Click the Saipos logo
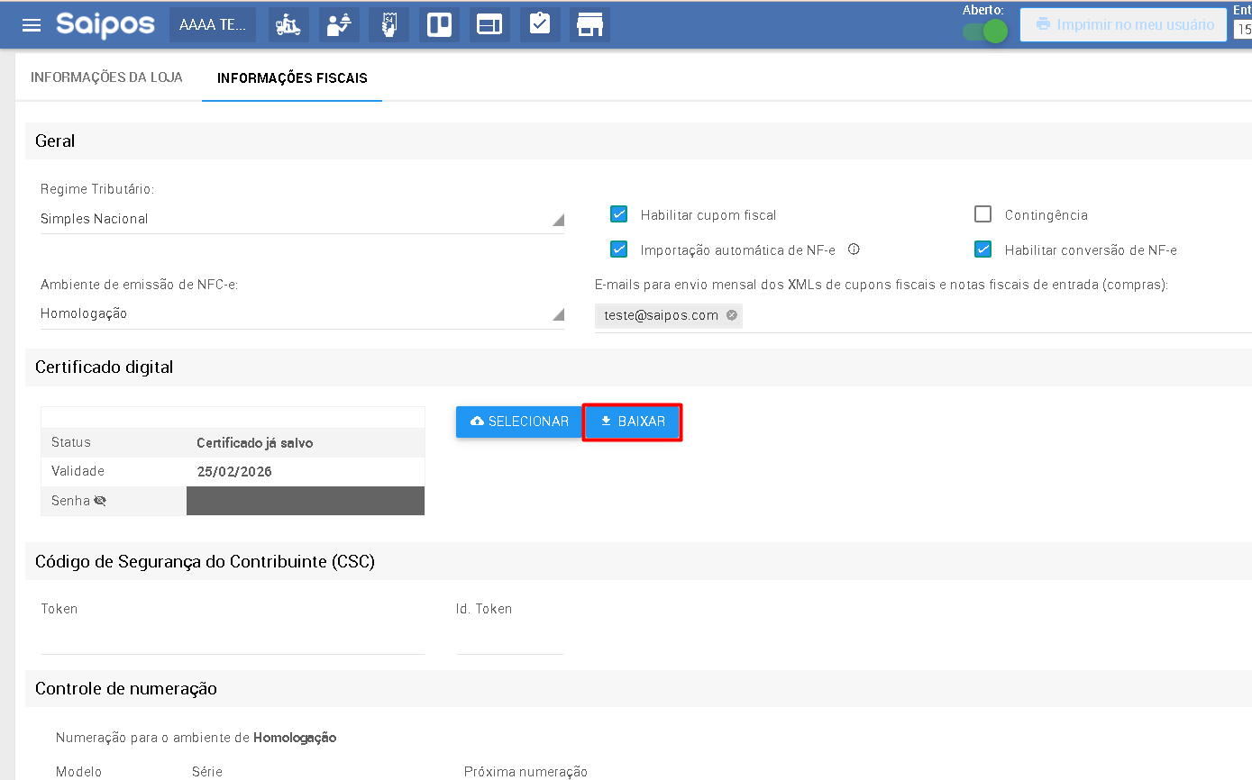 (x=105, y=24)
